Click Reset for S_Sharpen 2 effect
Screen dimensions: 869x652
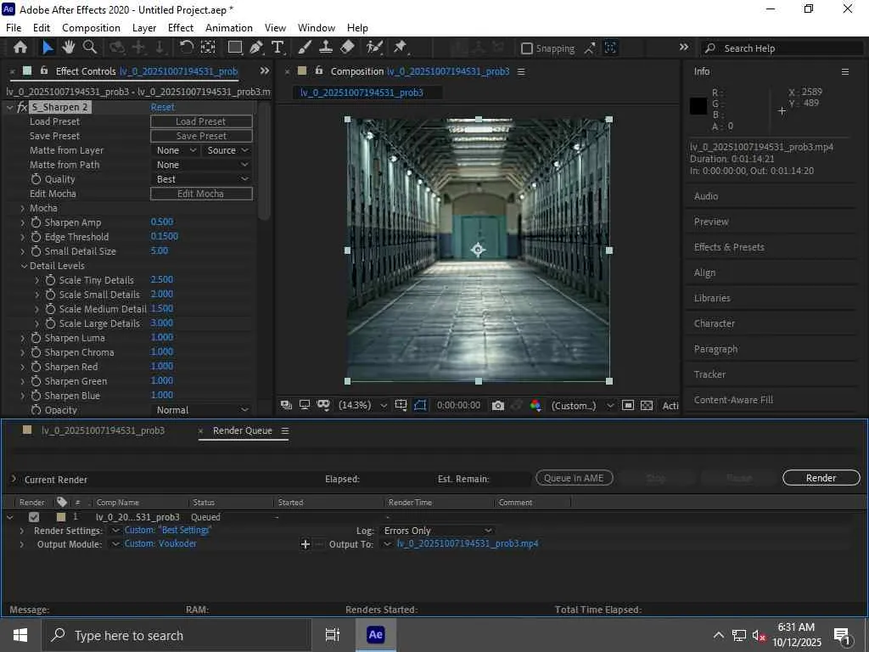coord(162,108)
